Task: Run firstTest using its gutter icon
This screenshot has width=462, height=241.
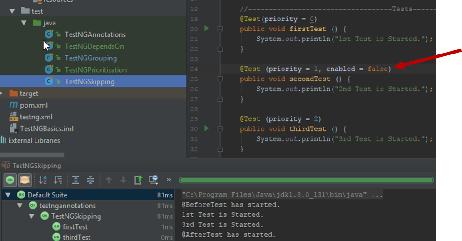Action: tap(207, 29)
